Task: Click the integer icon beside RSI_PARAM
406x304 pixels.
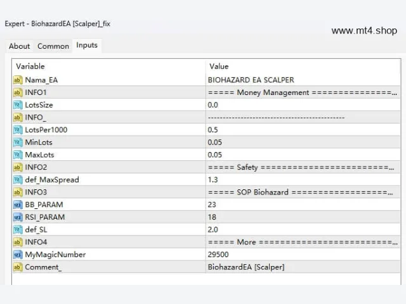Action: 18,217
